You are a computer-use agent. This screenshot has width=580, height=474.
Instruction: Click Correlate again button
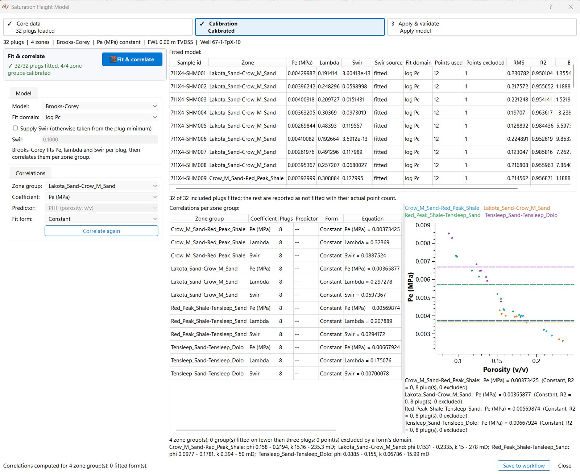(101, 231)
